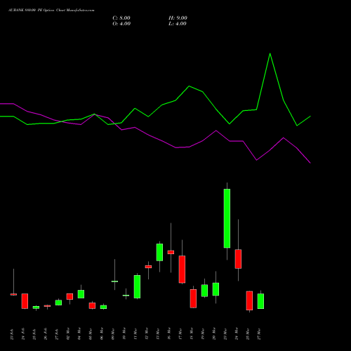Click the green candle body for 04 Mar
351x351 pixels.
(x=81, y=294)
